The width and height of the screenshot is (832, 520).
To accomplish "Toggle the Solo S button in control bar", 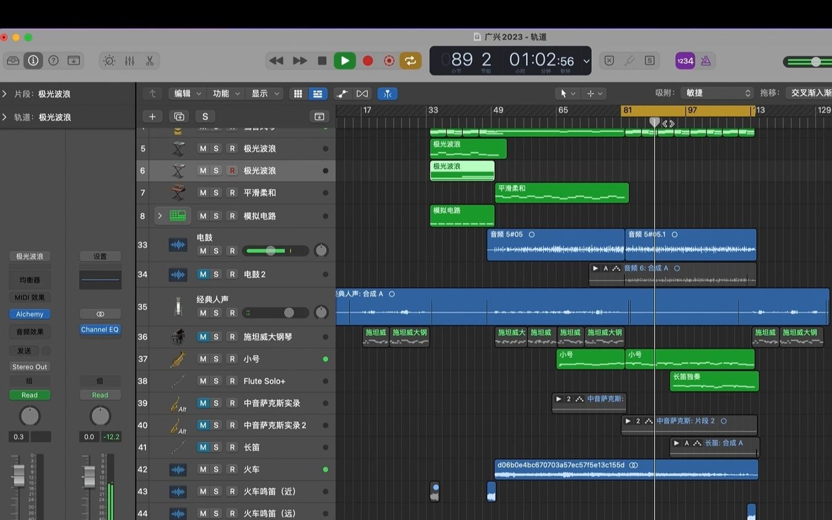I will [x=649, y=61].
